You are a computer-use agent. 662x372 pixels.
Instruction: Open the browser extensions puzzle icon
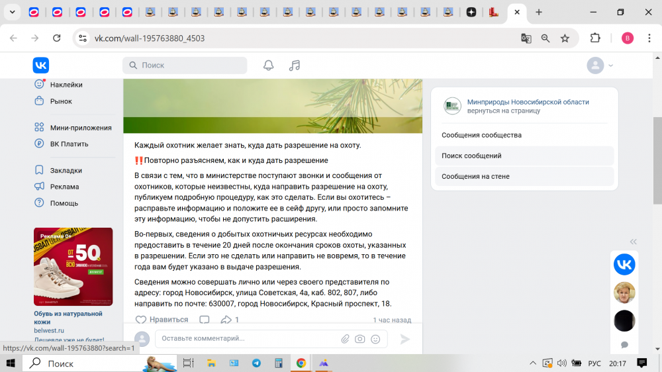(595, 38)
